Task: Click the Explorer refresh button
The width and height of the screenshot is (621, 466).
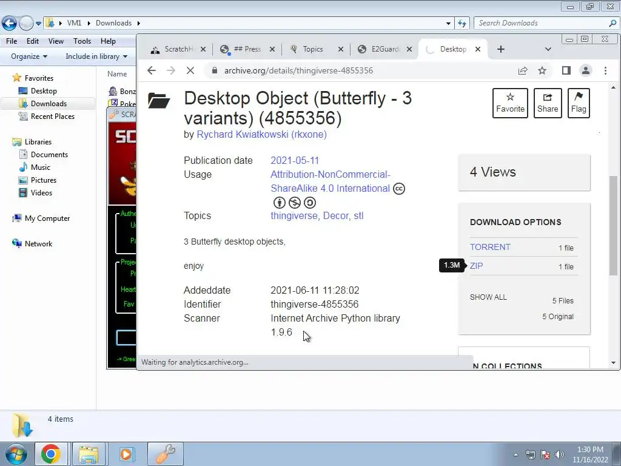Action: (462, 24)
